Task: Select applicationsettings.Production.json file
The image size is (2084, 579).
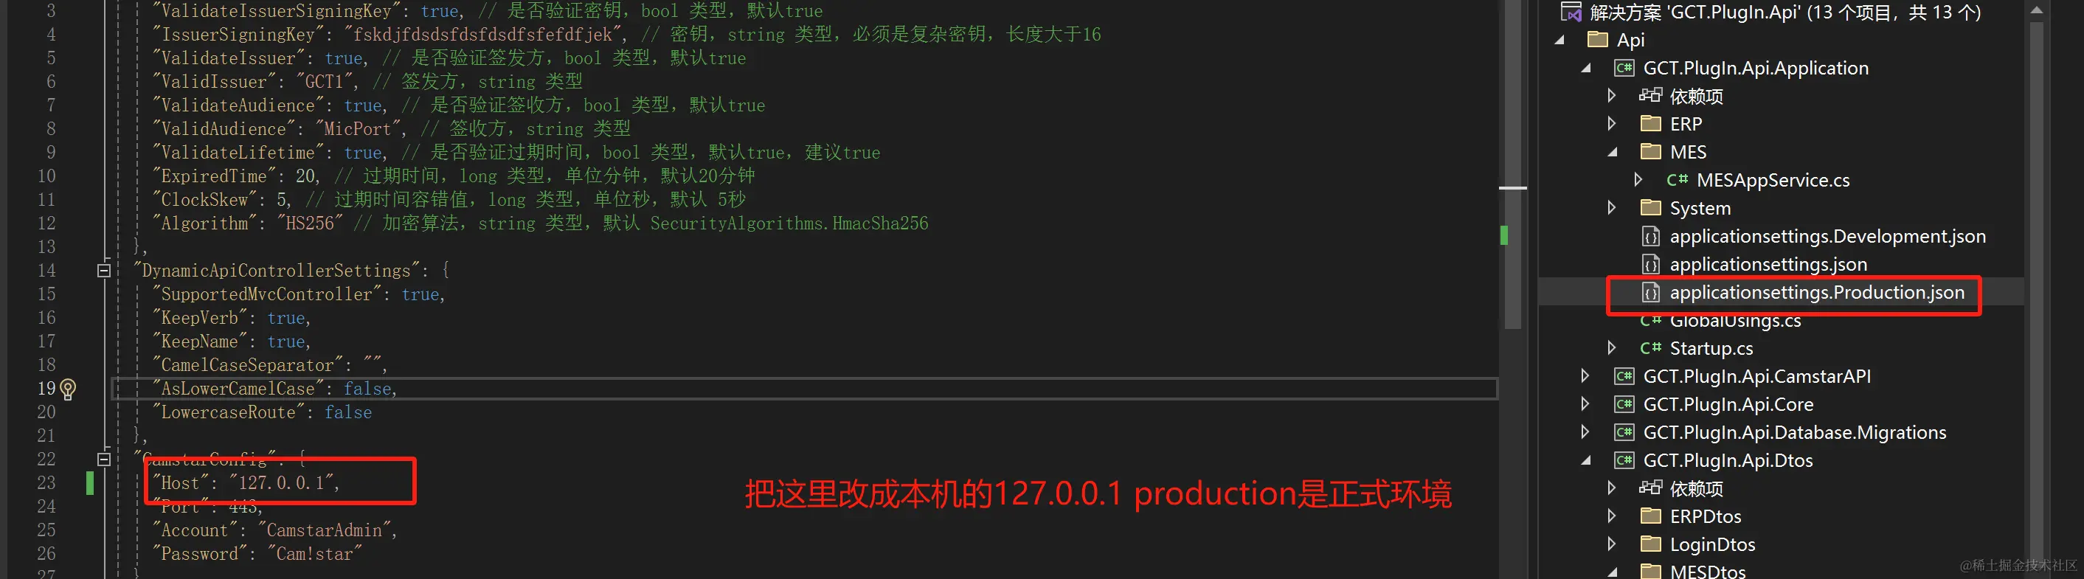Action: point(1816,293)
